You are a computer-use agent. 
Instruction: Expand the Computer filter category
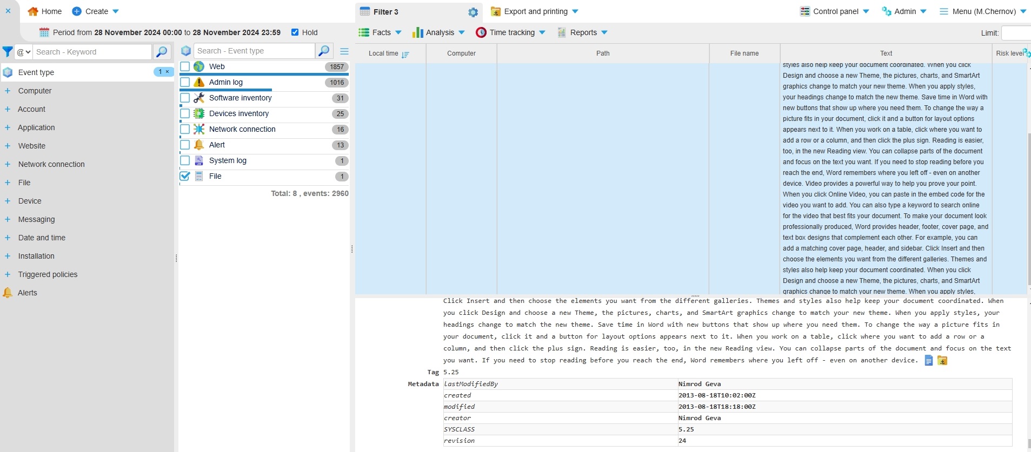click(x=8, y=91)
